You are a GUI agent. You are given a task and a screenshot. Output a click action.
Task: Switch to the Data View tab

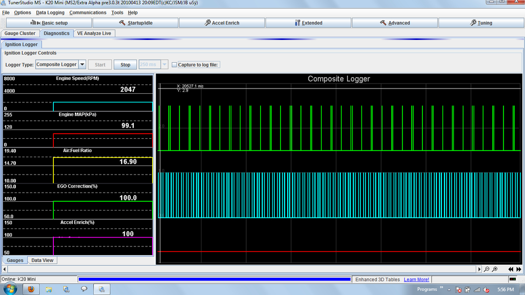pos(42,260)
